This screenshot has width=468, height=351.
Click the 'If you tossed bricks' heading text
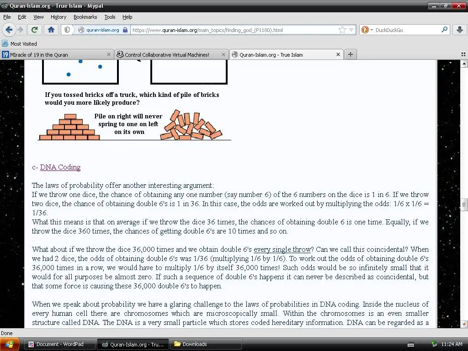[132, 95]
